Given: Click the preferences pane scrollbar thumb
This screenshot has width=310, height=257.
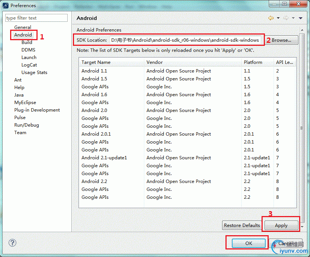Looking at the screenshot, I should pyautogui.click(x=302, y=128).
